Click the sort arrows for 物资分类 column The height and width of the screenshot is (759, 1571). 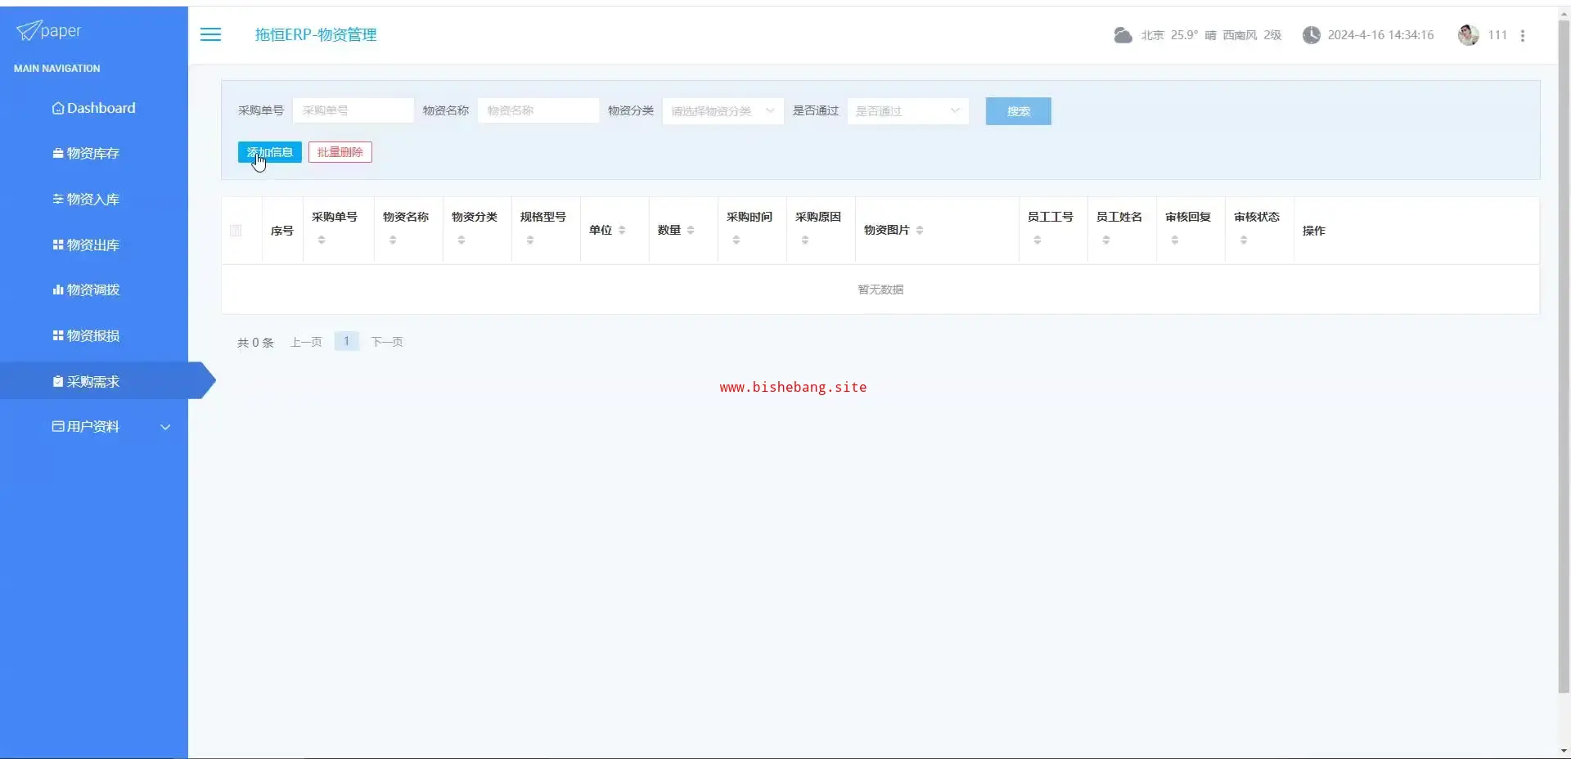tap(461, 240)
